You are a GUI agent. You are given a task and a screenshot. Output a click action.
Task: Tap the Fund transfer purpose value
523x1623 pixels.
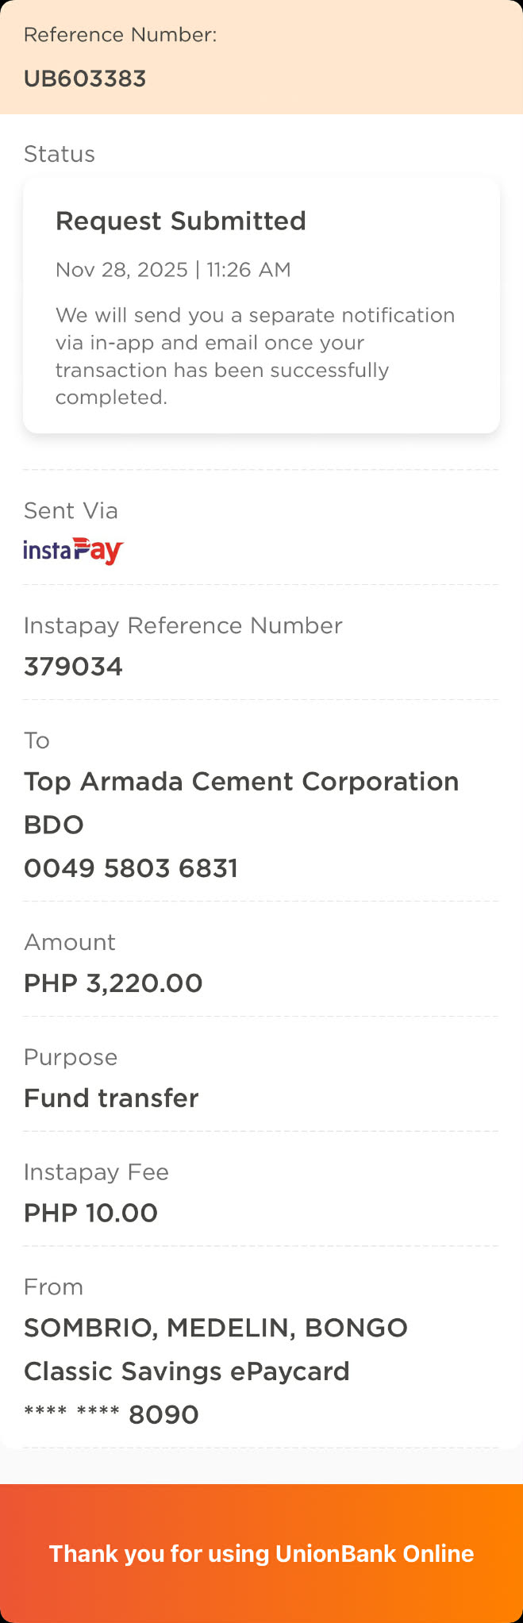click(x=111, y=1098)
